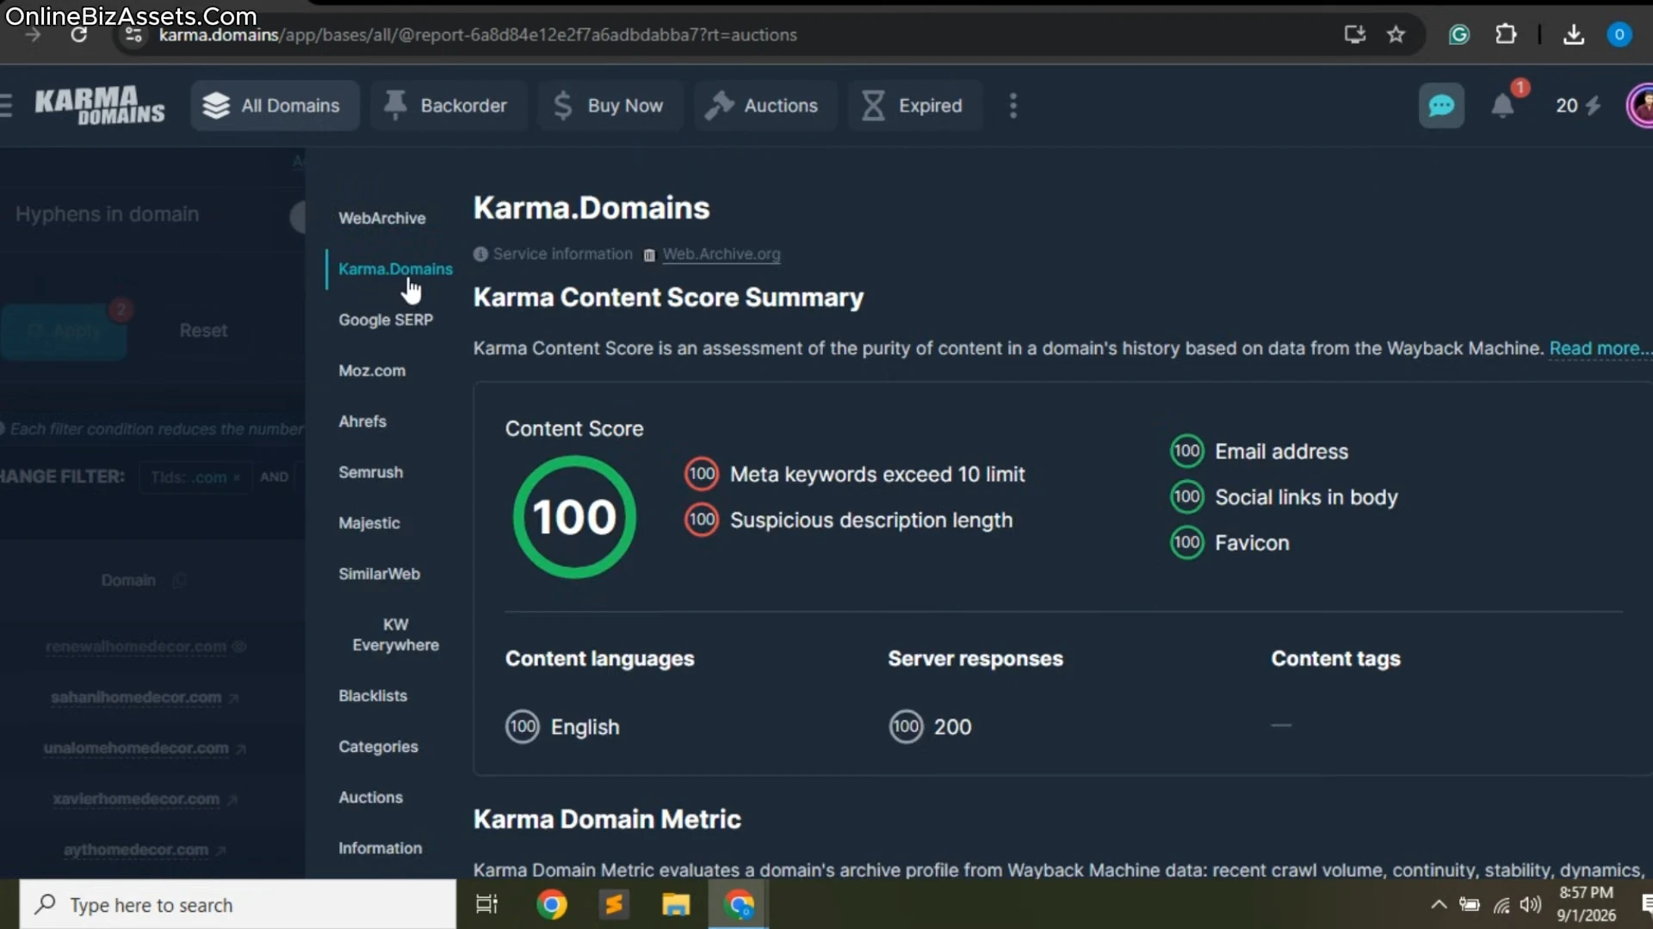Show hidden system tray icons
Screen dimensions: 1653x929
tap(1439, 905)
